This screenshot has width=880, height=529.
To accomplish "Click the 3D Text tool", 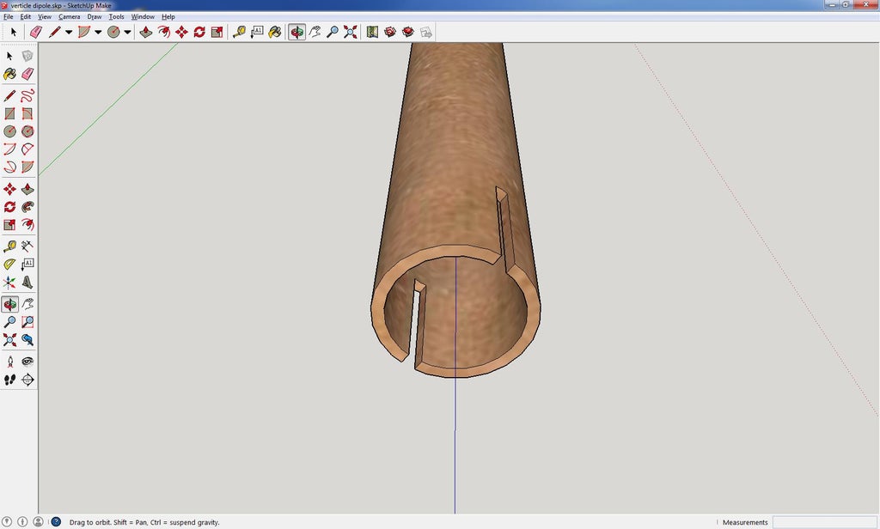I will tap(27, 282).
